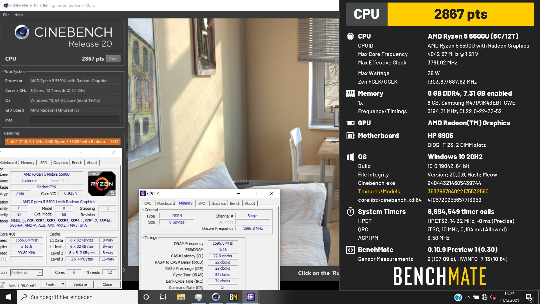Open Bench tab in front CPU-Z window
This screenshot has width=540, height=304.
(235, 204)
